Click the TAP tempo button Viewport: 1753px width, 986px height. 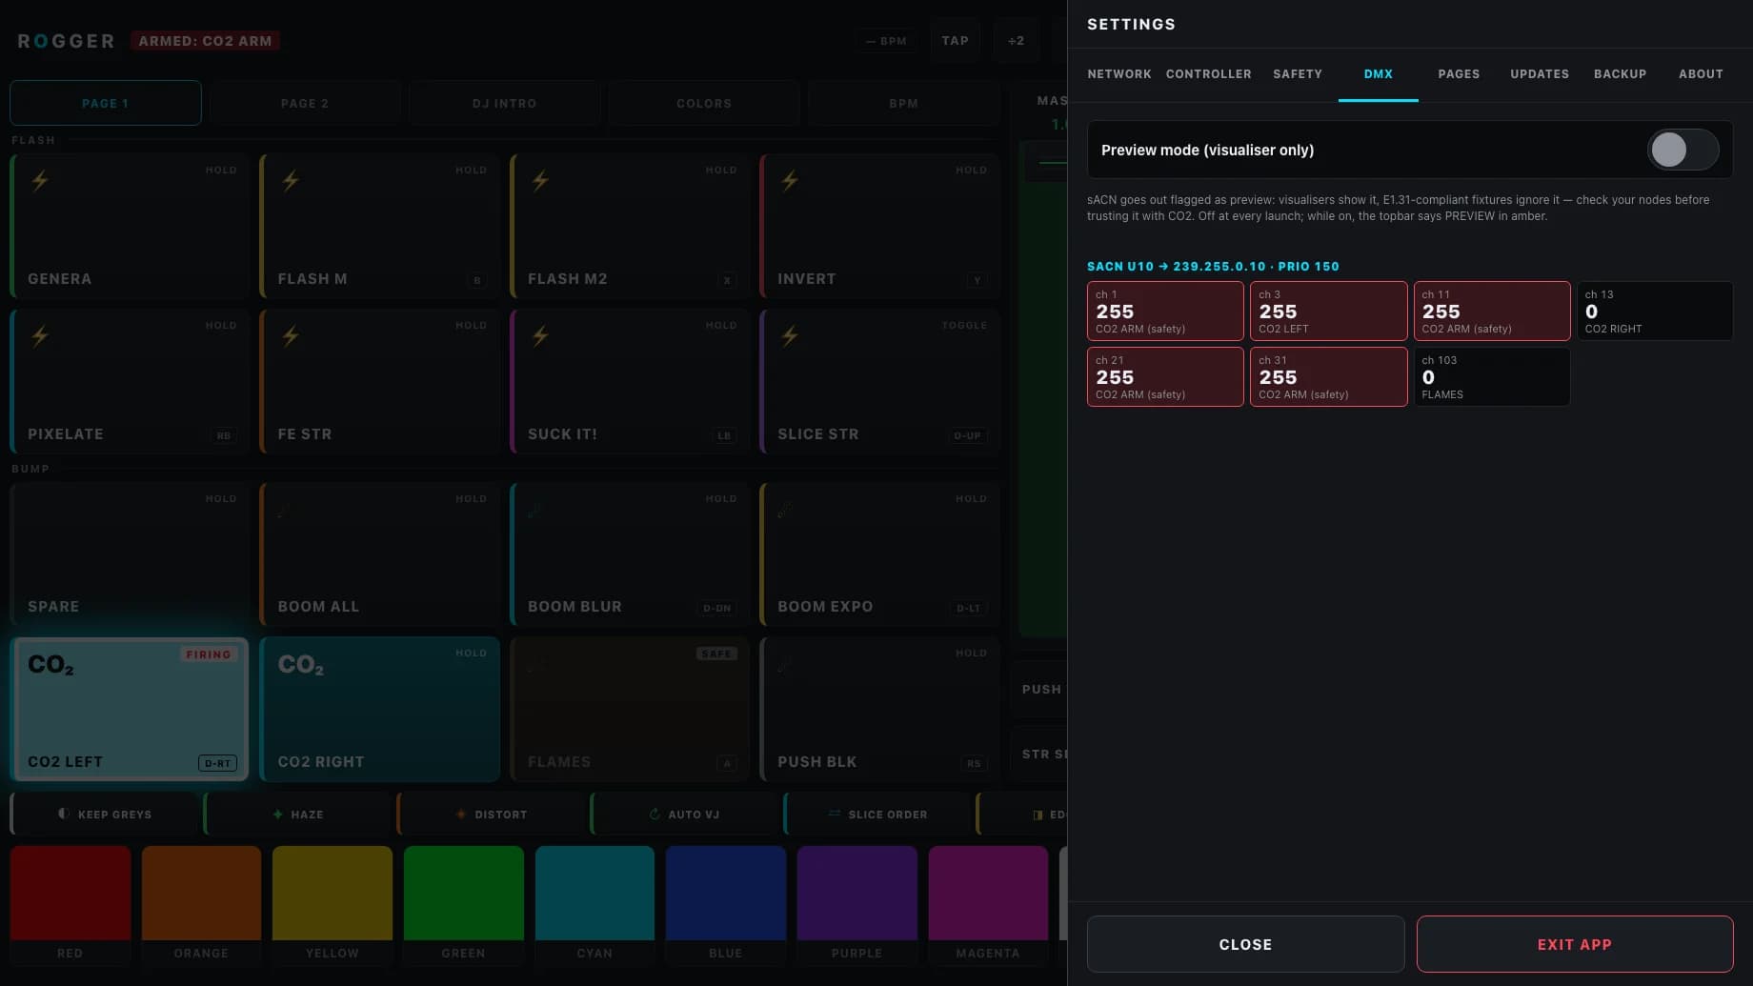pos(955,41)
